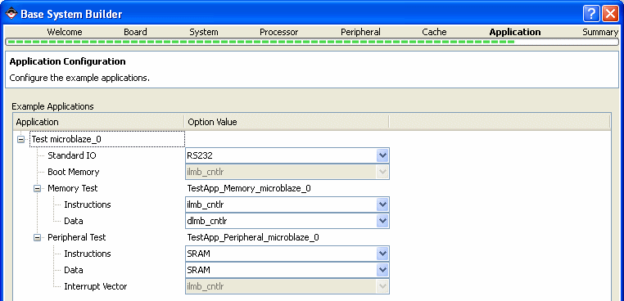Open Memory Test Data dlmb_cntlr dropdown
The height and width of the screenshot is (301, 624).
coord(382,221)
